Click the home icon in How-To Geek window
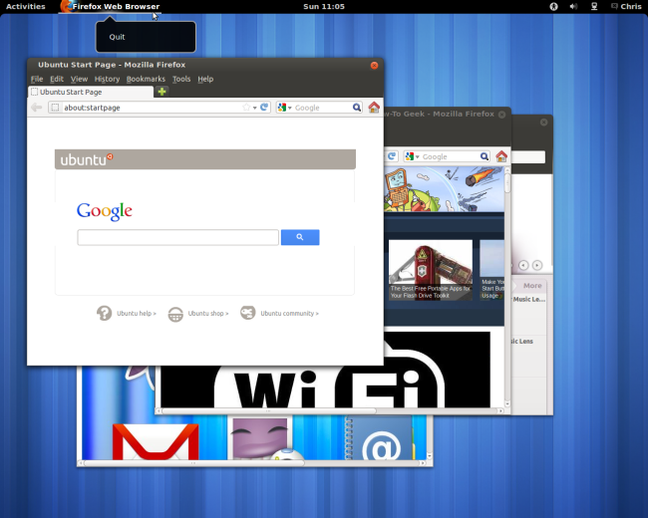Image resolution: width=648 pixels, height=518 pixels. coord(501,156)
